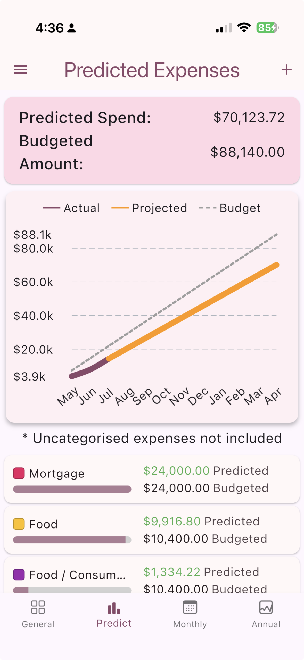Open the Annual chart icon
This screenshot has width=304, height=660.
point(266,607)
